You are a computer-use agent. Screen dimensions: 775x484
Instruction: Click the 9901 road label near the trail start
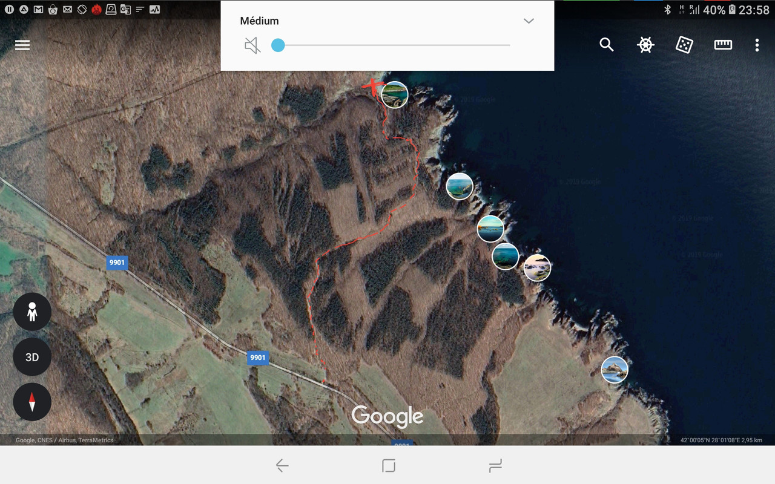[x=258, y=358]
